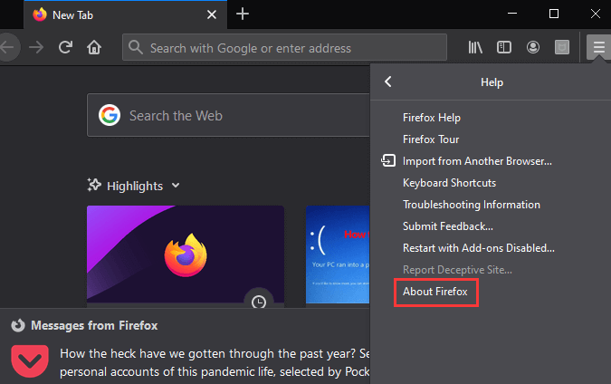Open the Library bookshelf icon
This screenshot has height=384, width=611.
475,47
